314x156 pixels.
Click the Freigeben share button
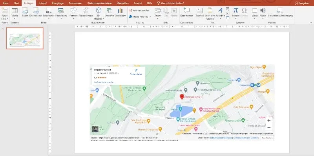point(302,3)
